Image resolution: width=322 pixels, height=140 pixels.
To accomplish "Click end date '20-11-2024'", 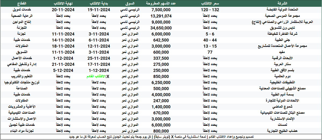I will pos(63,10).
